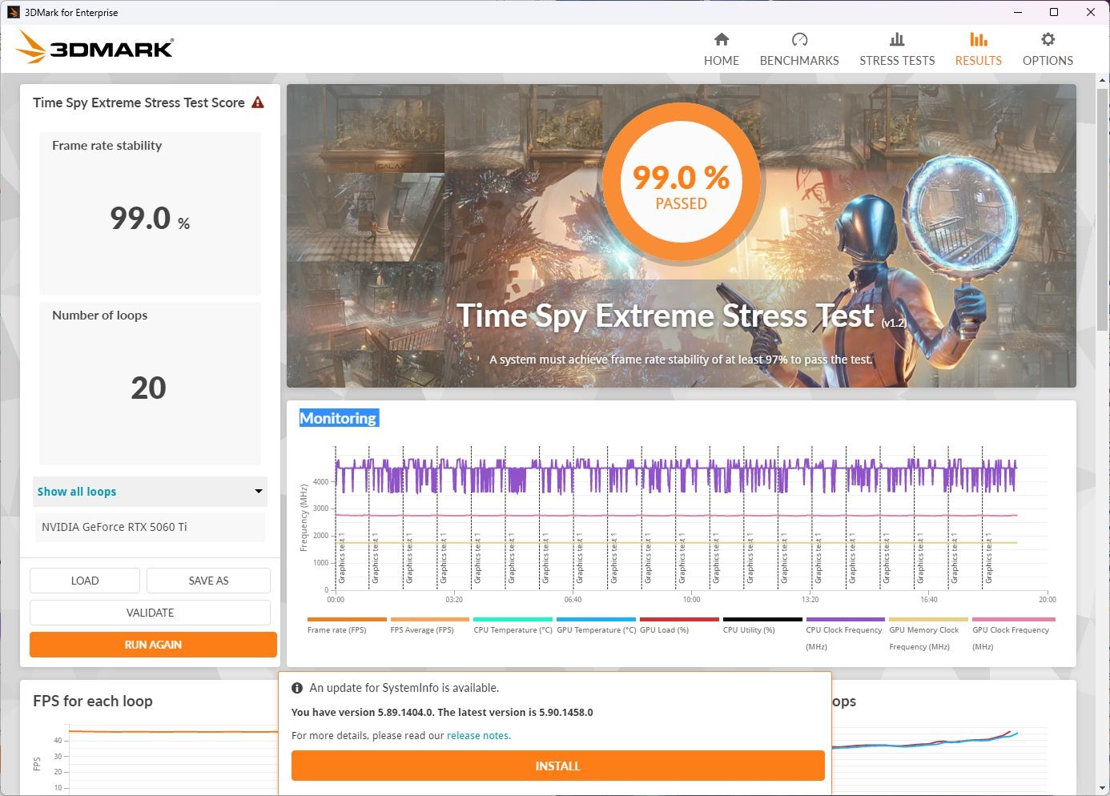Click the Time Spy Extreme Stress Test Score heading
The height and width of the screenshot is (796, 1110).
(139, 103)
